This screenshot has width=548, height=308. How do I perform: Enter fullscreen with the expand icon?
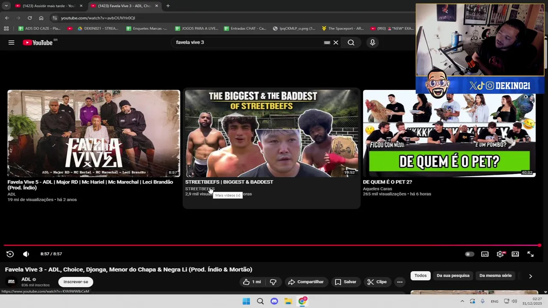click(x=530, y=254)
